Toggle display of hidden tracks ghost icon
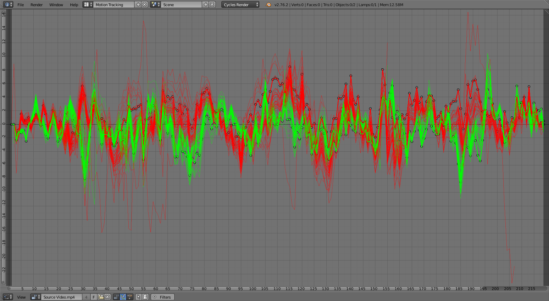The image size is (549, 301). click(145, 297)
